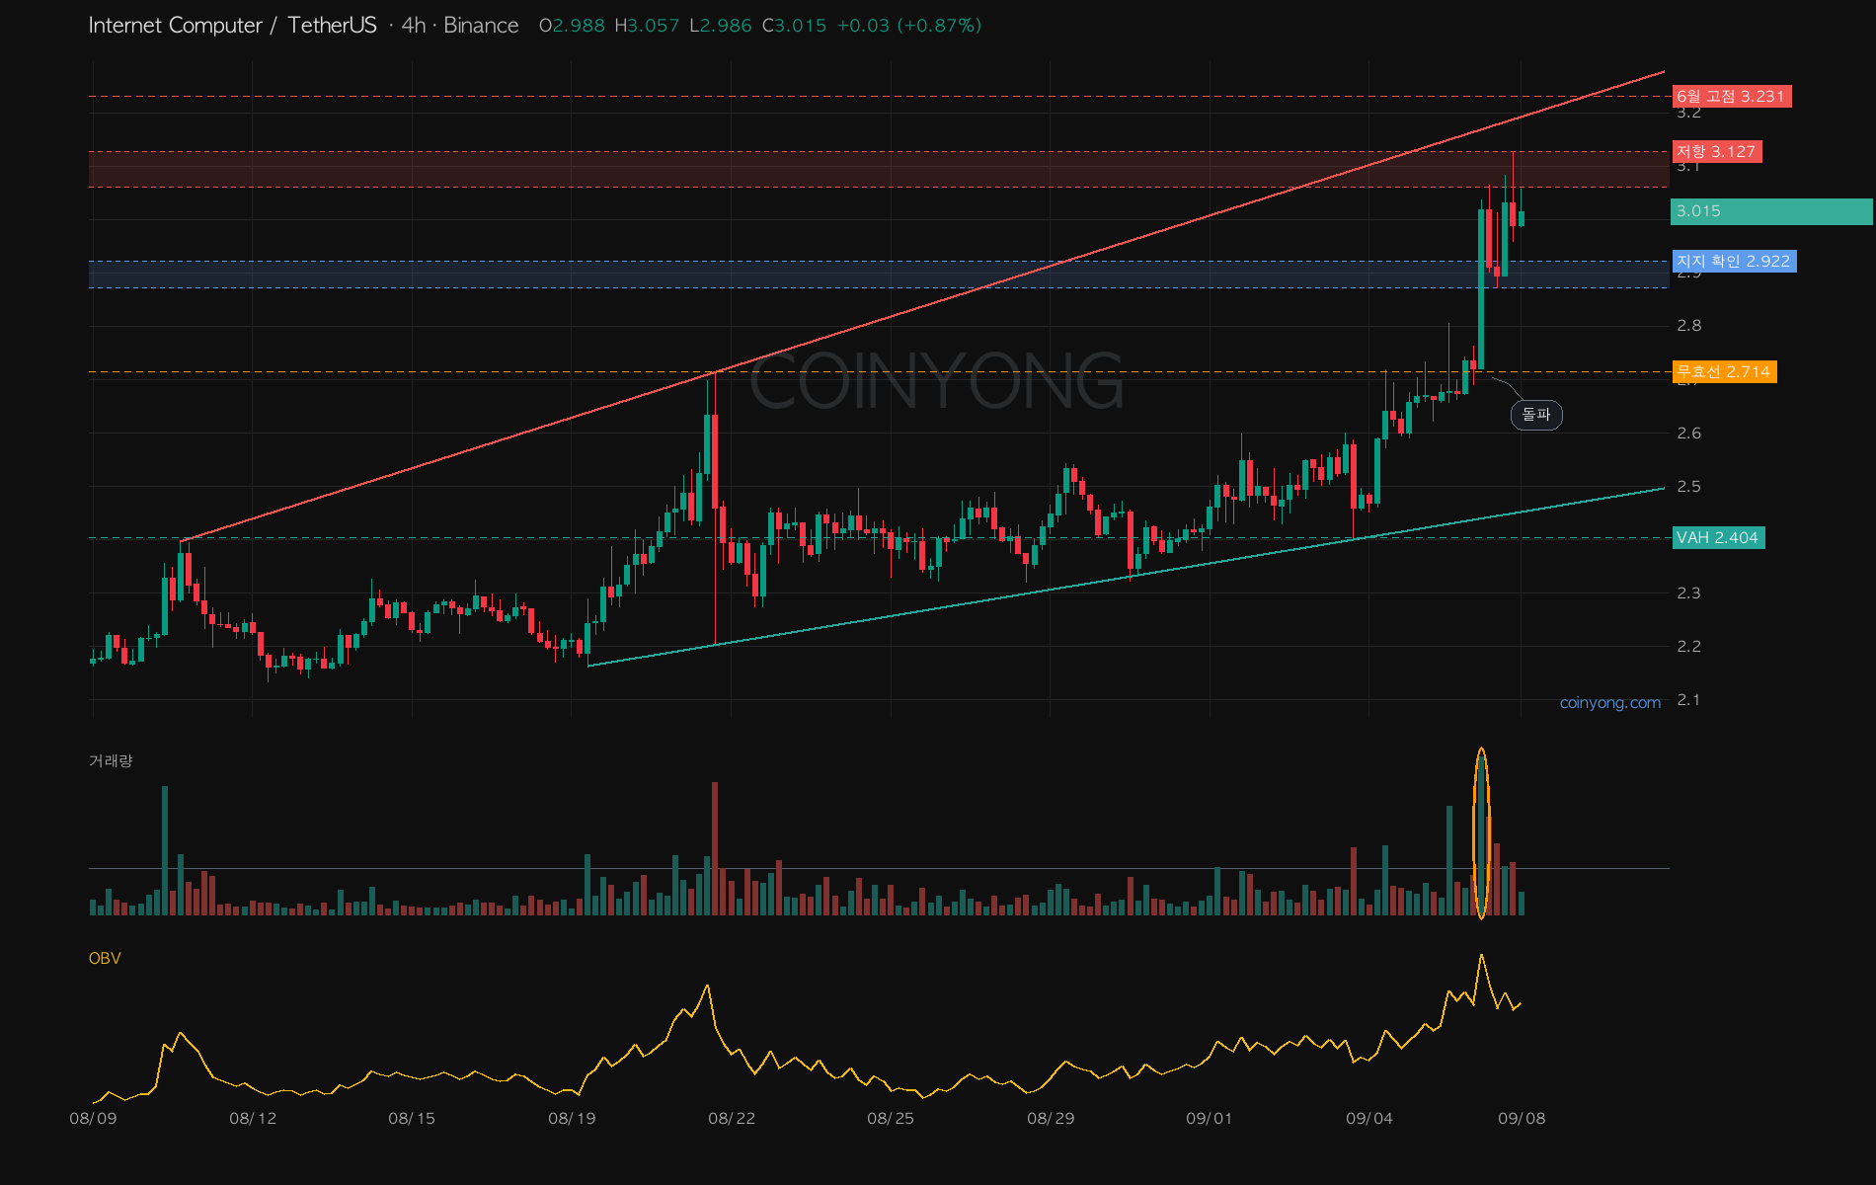Click the 4h timeframe indicator

[x=414, y=26]
